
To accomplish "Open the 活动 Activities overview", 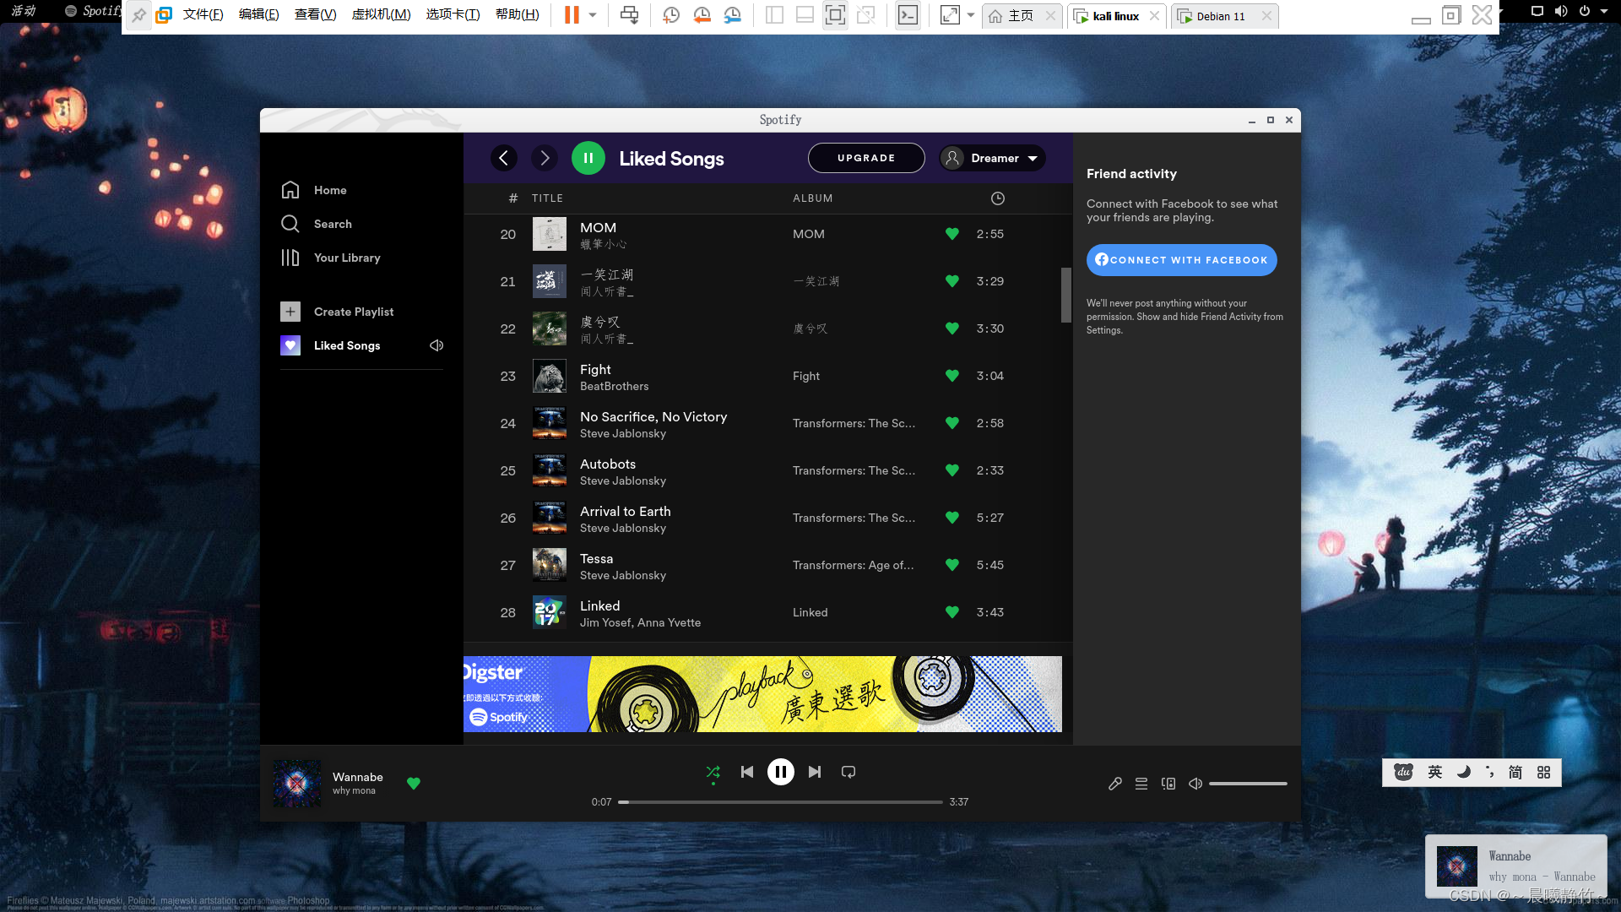I will pos(24,10).
